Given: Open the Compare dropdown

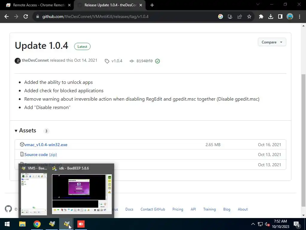Looking at the screenshot, I should pos(272,42).
